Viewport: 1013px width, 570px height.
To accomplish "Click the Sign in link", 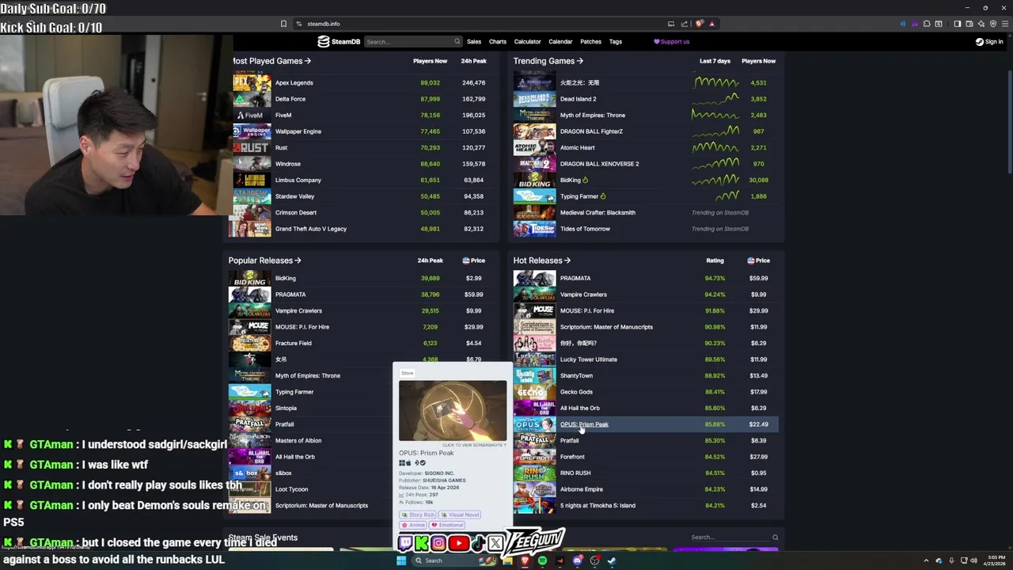I will click(x=989, y=41).
